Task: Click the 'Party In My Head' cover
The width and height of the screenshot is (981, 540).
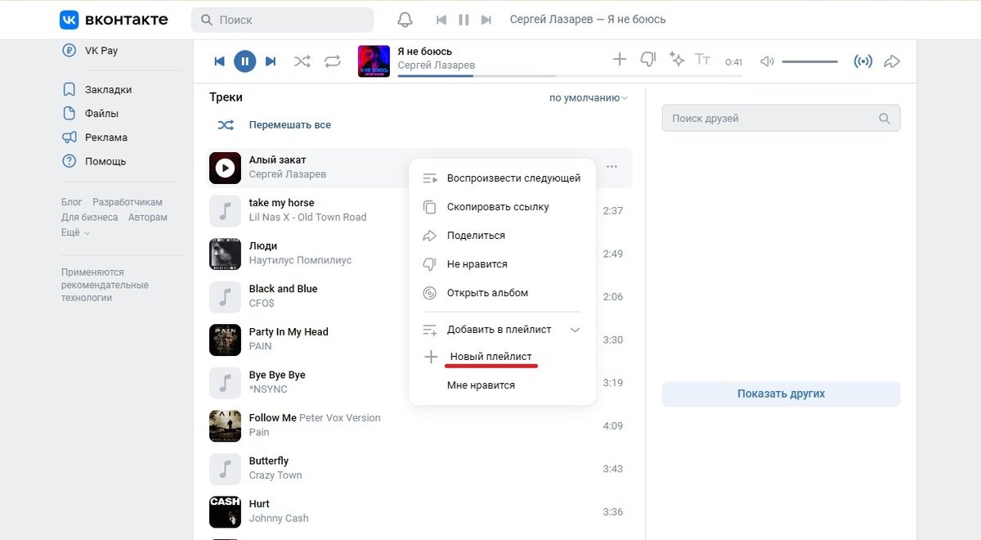Action: (x=225, y=340)
